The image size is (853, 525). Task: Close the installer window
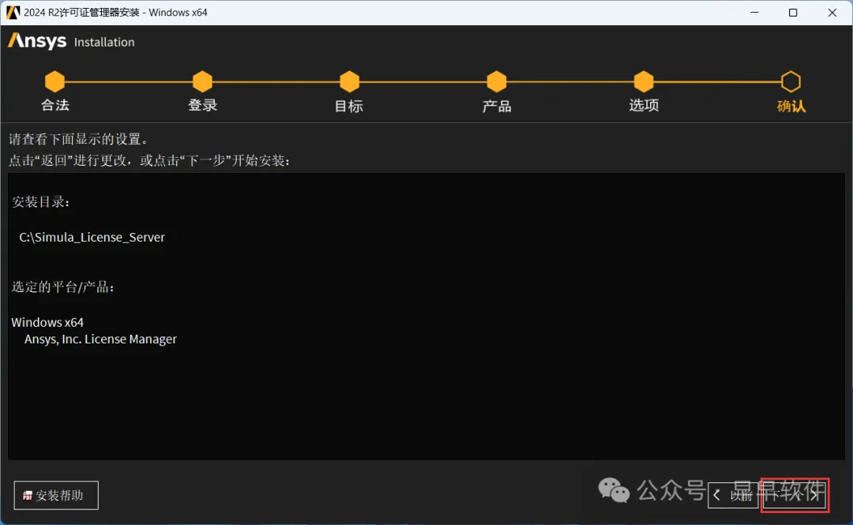[832, 12]
